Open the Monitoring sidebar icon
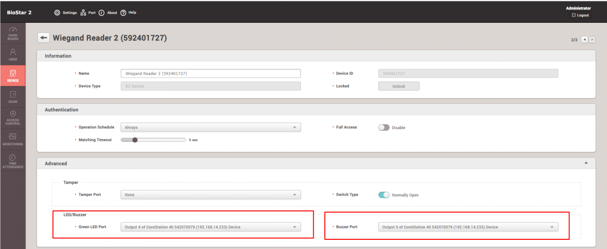This screenshot has height=249, width=607. 13,139
